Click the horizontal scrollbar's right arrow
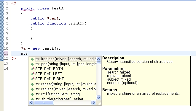The width and height of the screenshot is (196, 111). tap(93, 103)
